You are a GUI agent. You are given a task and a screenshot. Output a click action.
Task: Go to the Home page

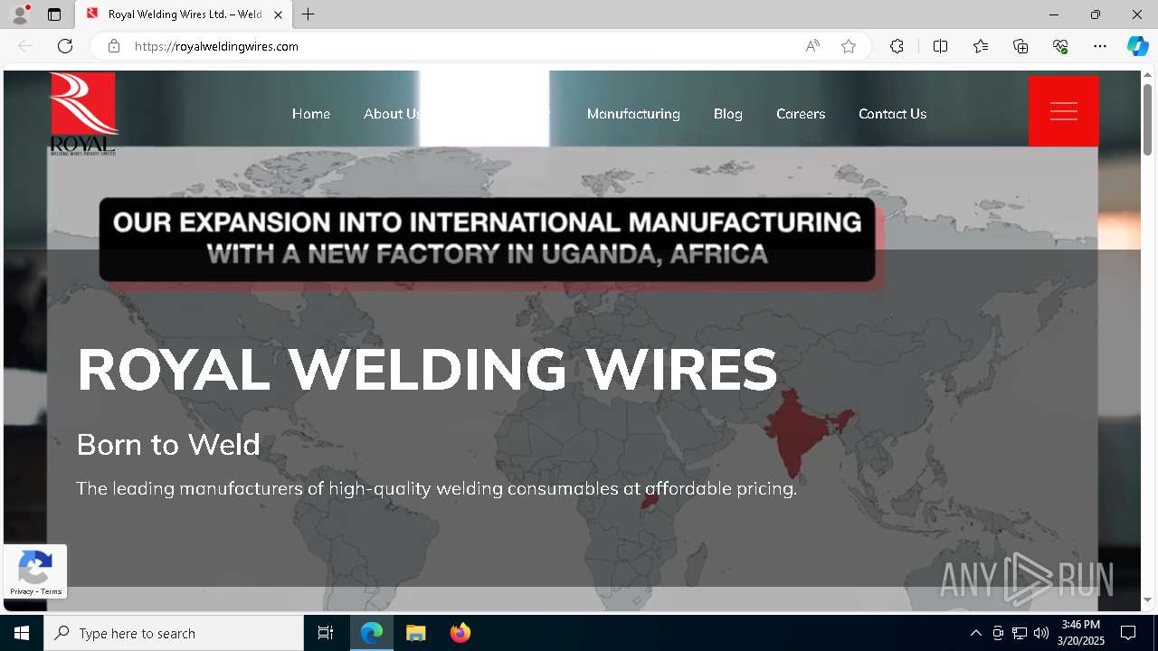point(311,114)
